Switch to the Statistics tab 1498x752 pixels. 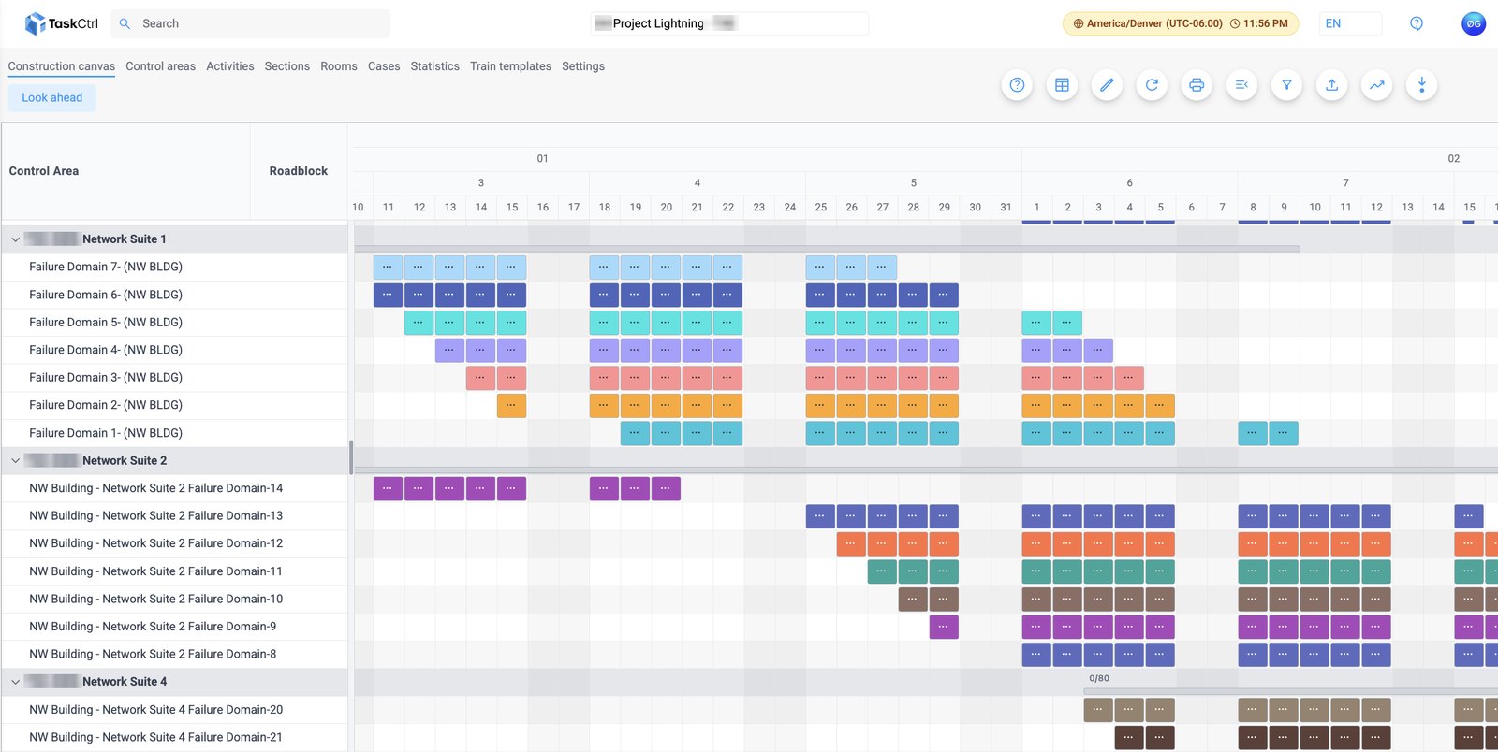[x=434, y=66]
